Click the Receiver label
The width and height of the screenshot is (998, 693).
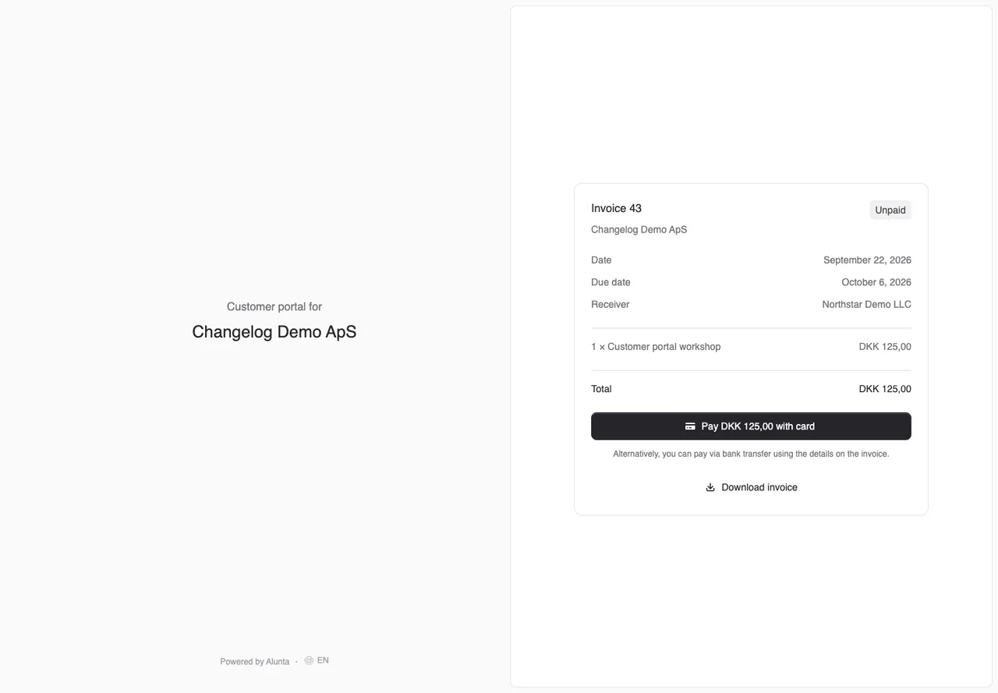click(x=610, y=305)
